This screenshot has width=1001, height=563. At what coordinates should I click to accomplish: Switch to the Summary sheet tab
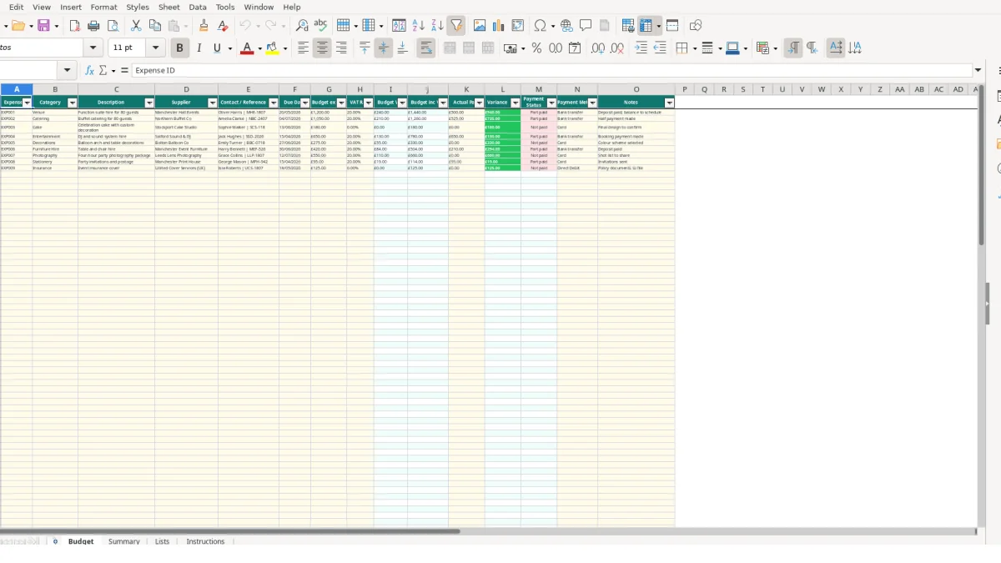click(x=124, y=541)
